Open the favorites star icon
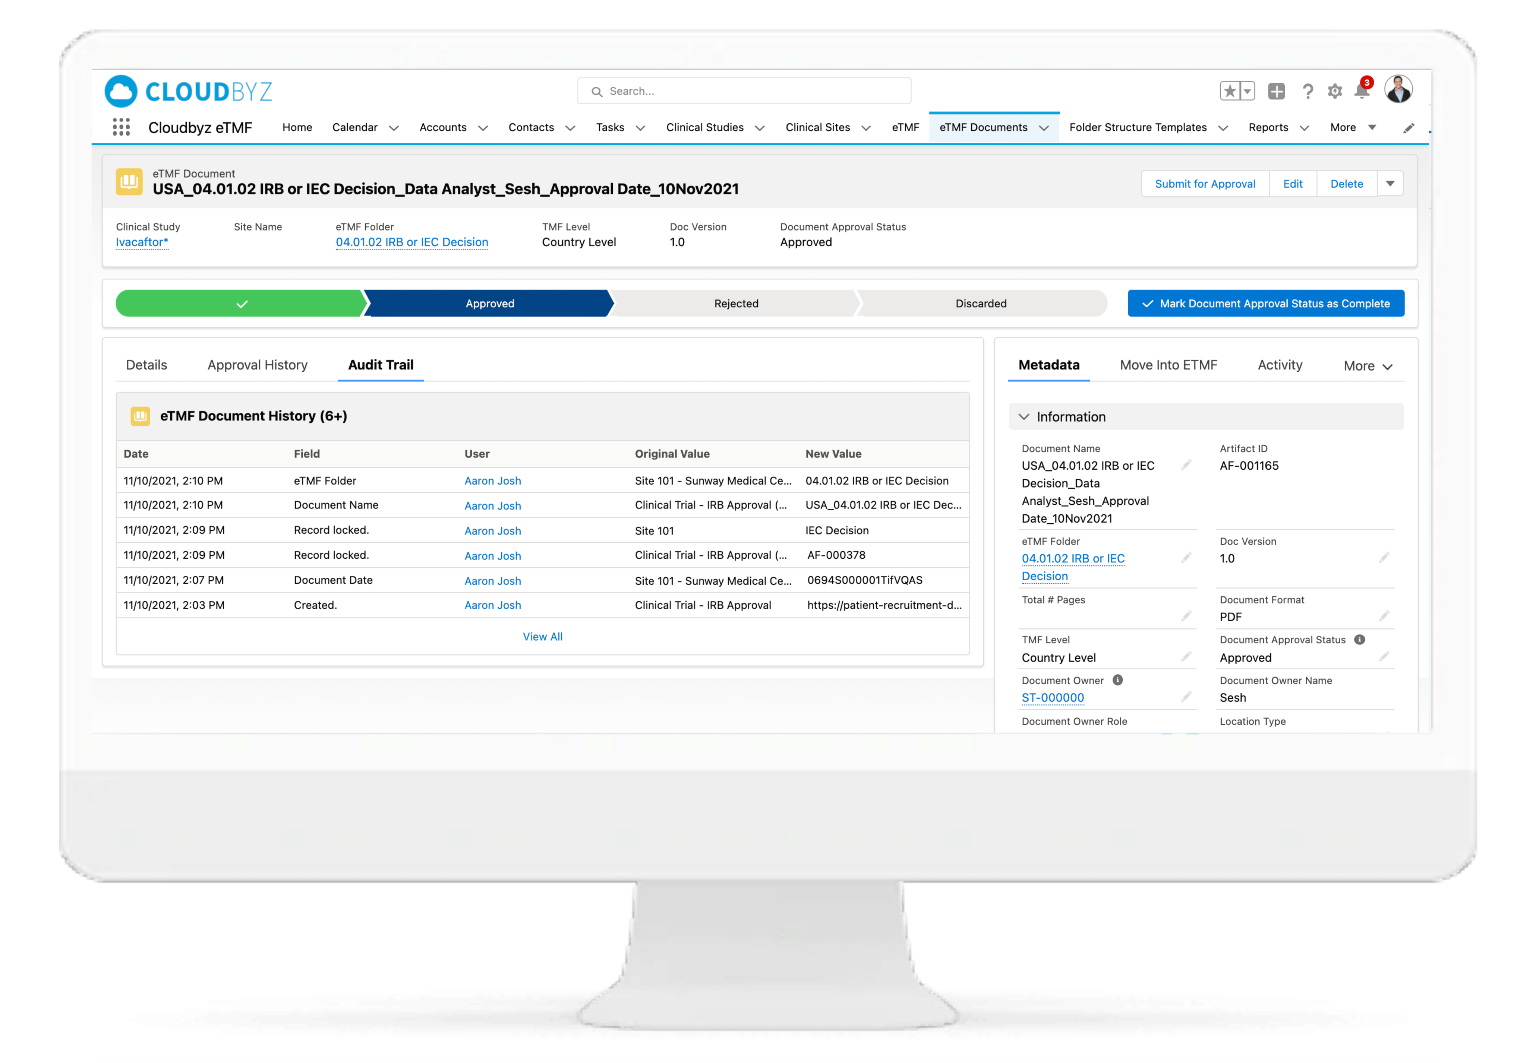Viewport: 1536px width, 1063px height. click(1230, 91)
